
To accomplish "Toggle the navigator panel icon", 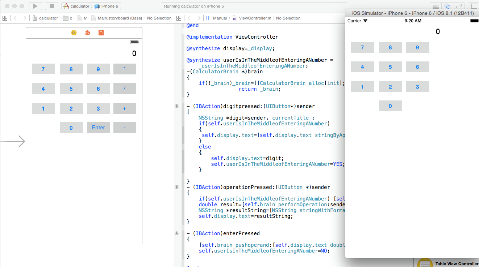I will 474,6.
